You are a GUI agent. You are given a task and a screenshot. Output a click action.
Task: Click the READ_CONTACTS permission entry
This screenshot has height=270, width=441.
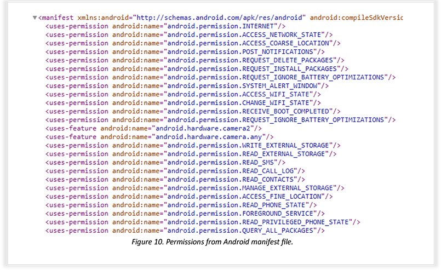(175, 179)
